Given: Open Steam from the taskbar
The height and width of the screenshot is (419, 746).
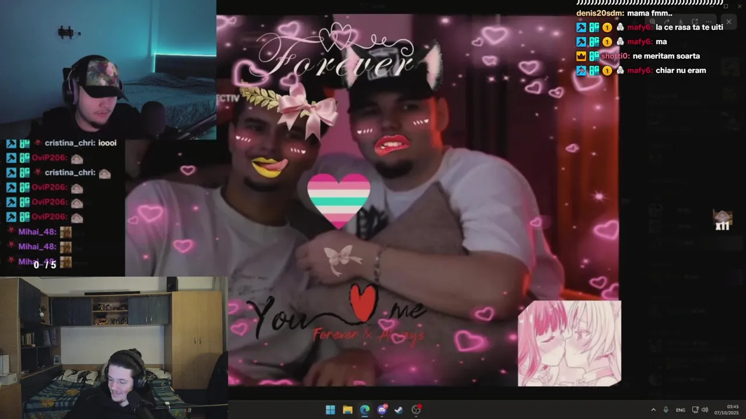Looking at the screenshot, I should click(x=399, y=410).
